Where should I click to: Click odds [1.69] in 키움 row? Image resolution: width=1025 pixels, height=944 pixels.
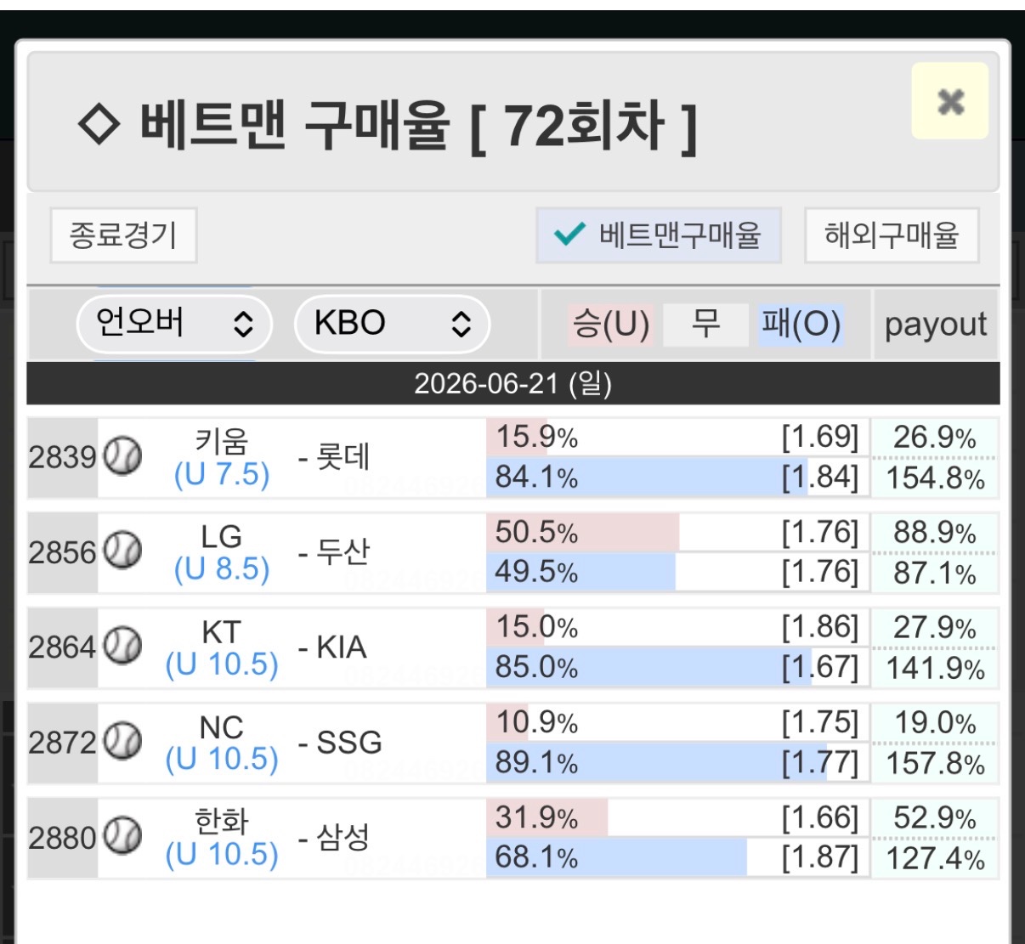(820, 437)
